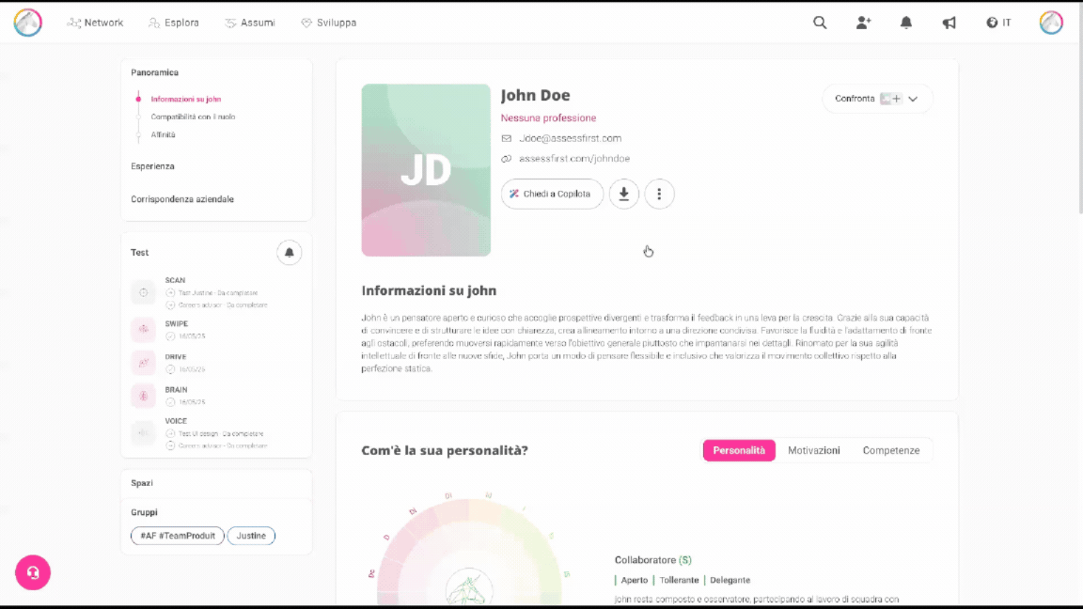Select the Personalità tab
The height and width of the screenshot is (609, 1083).
(x=739, y=450)
